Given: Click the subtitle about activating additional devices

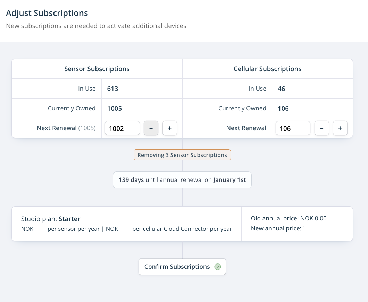Looking at the screenshot, I should tap(96, 26).
